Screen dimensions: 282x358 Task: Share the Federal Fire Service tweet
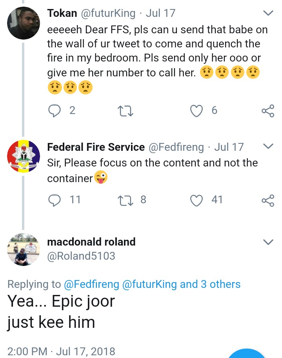point(268,201)
